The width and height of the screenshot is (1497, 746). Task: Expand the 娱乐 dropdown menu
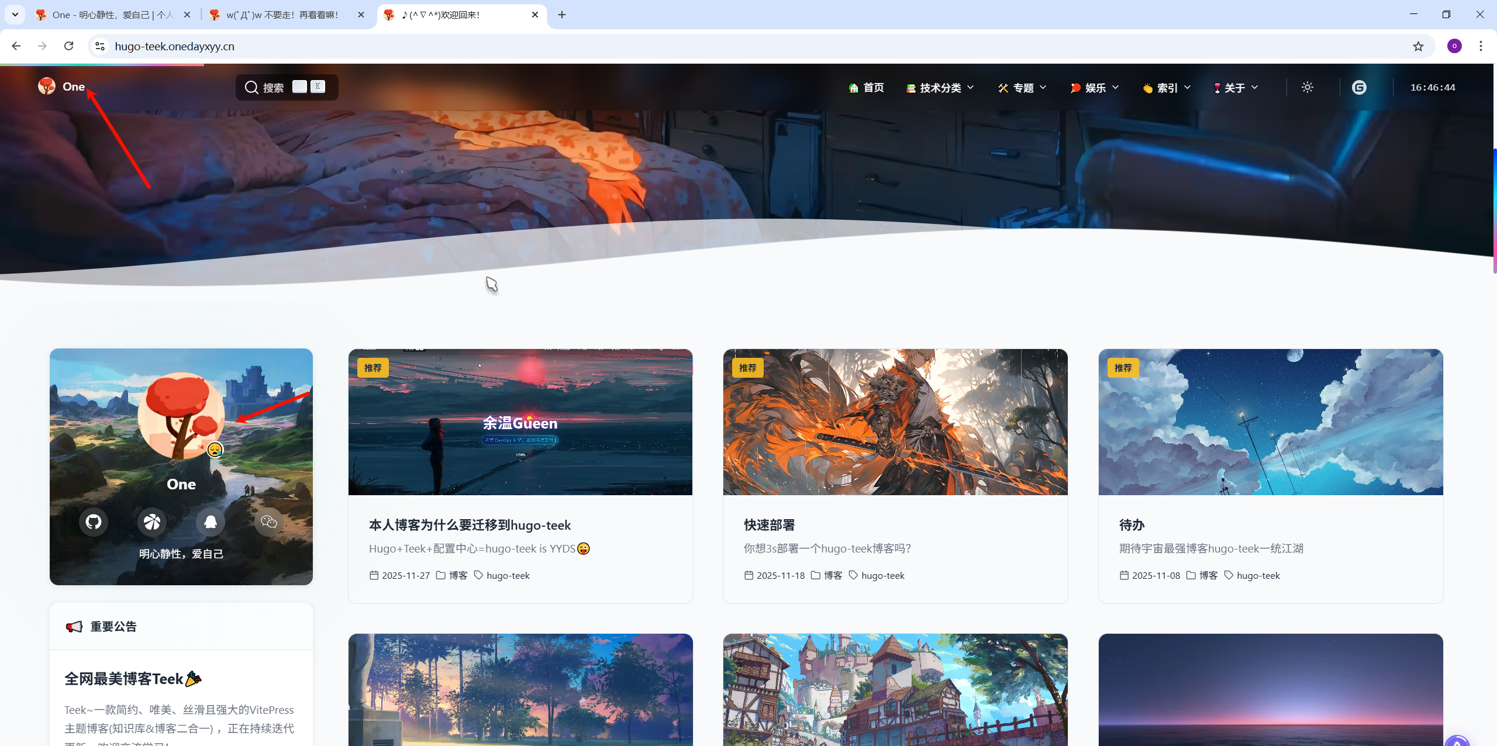[x=1095, y=88]
